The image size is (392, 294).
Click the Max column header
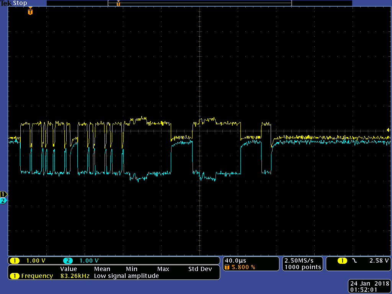(x=163, y=269)
